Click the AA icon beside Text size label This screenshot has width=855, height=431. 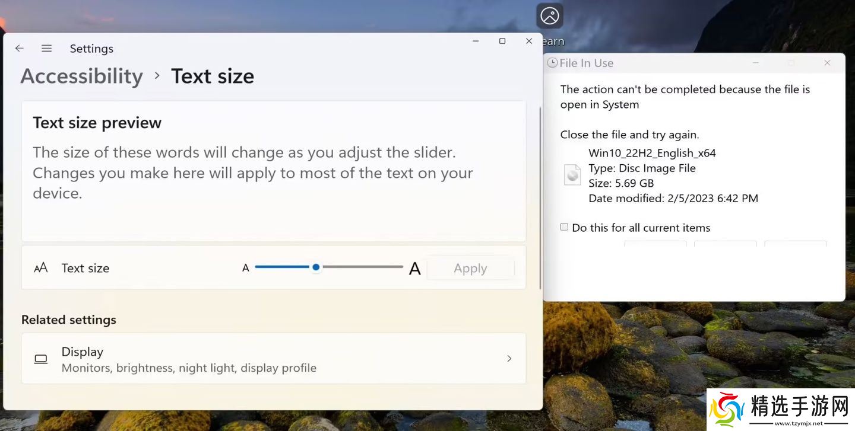click(x=41, y=268)
